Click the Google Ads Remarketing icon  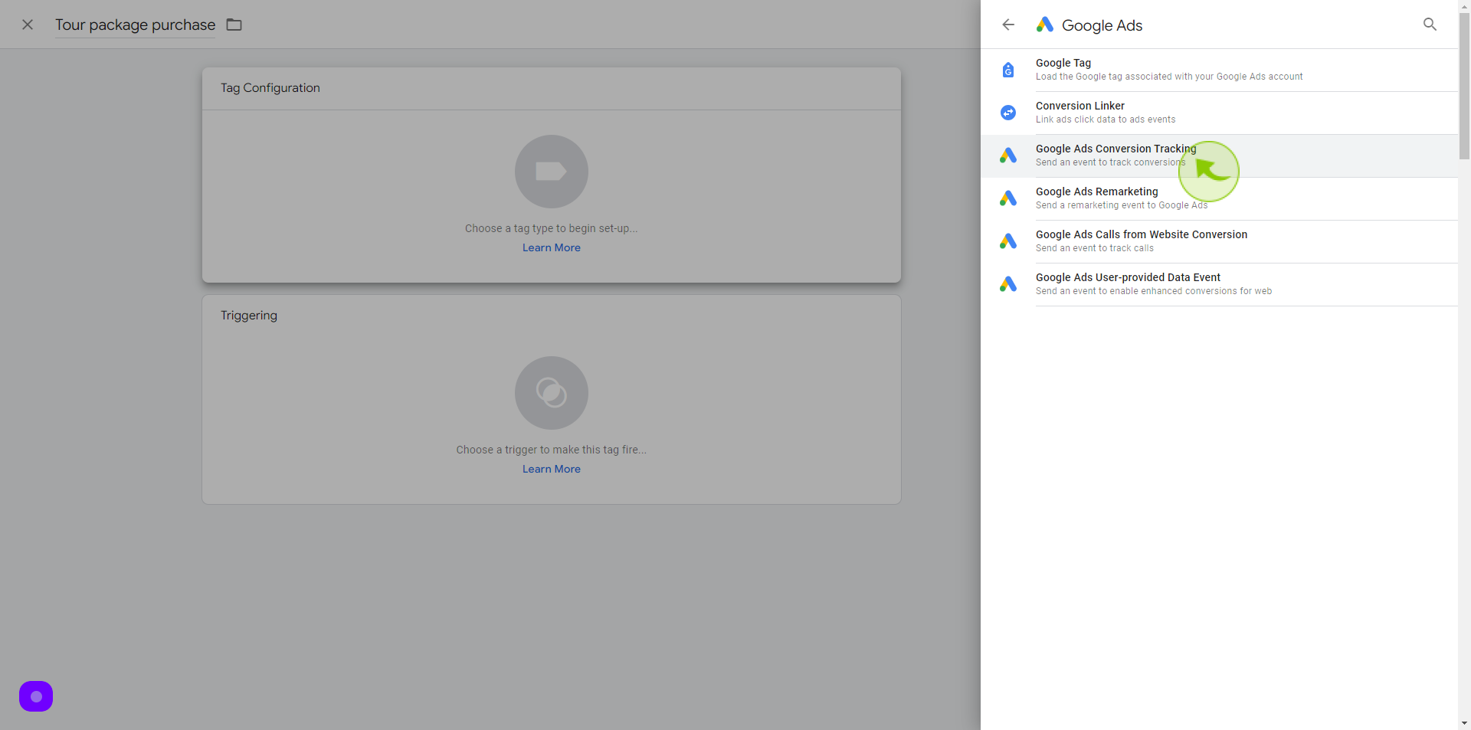point(1008,198)
